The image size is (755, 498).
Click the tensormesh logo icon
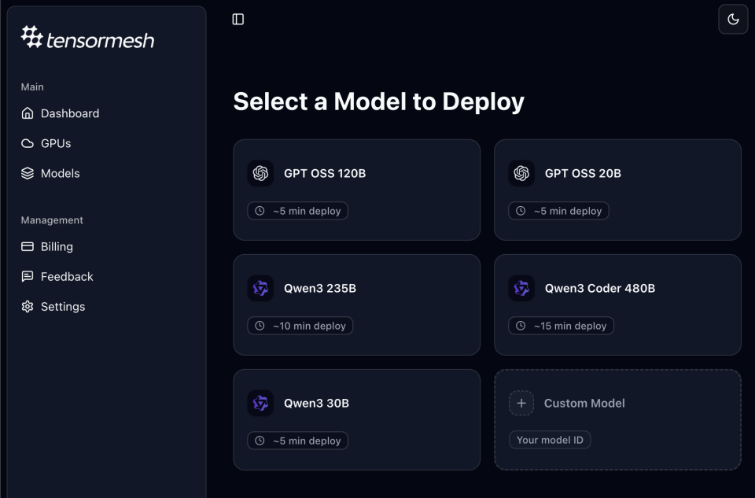click(31, 37)
